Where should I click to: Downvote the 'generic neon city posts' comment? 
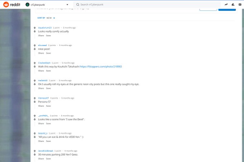point(35,84)
